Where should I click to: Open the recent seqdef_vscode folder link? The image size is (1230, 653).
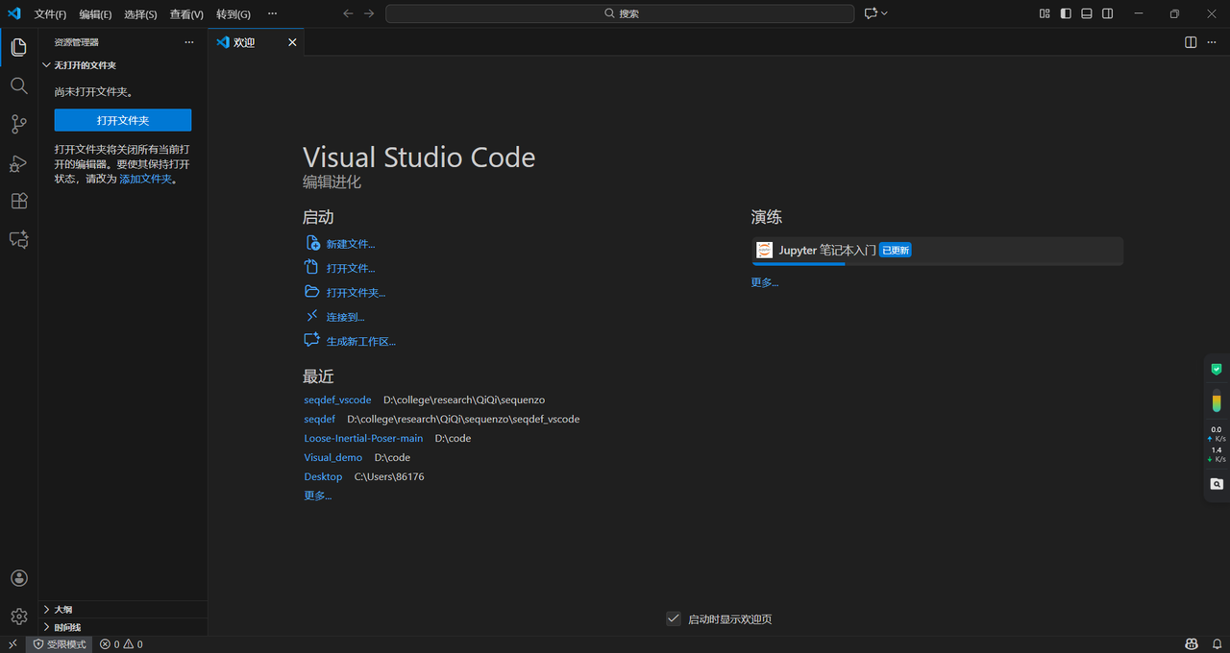click(x=337, y=399)
